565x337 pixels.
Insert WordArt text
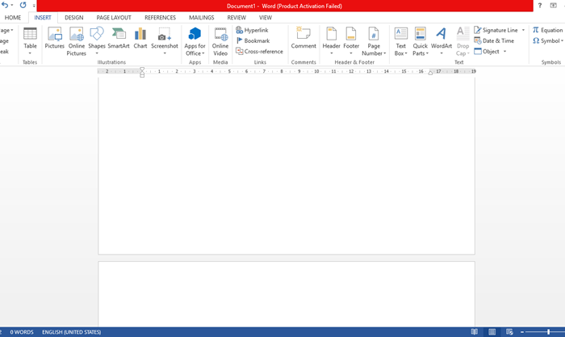point(442,41)
